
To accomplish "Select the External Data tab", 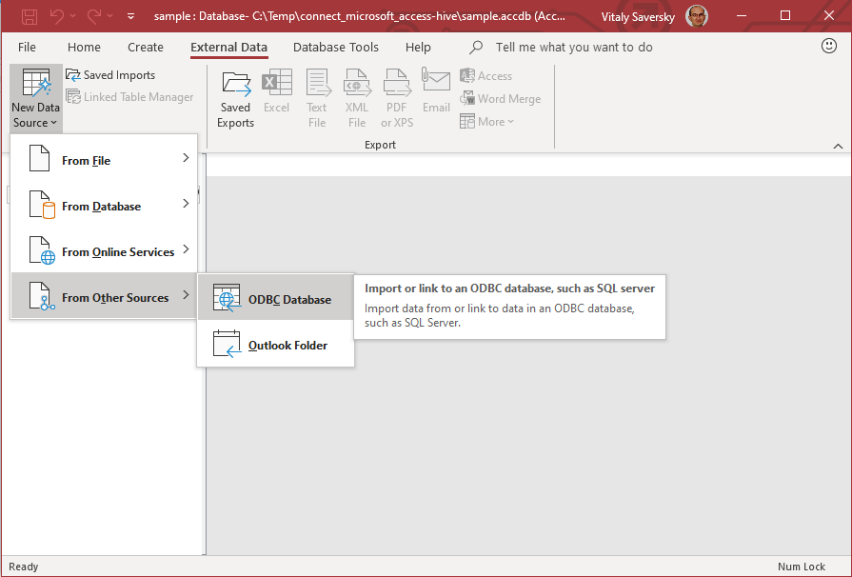I will (x=228, y=48).
